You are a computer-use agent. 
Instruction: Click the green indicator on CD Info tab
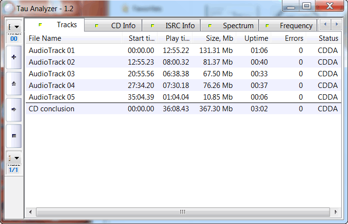[x=97, y=26]
